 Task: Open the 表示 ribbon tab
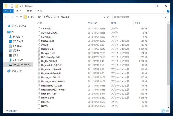point(40,11)
